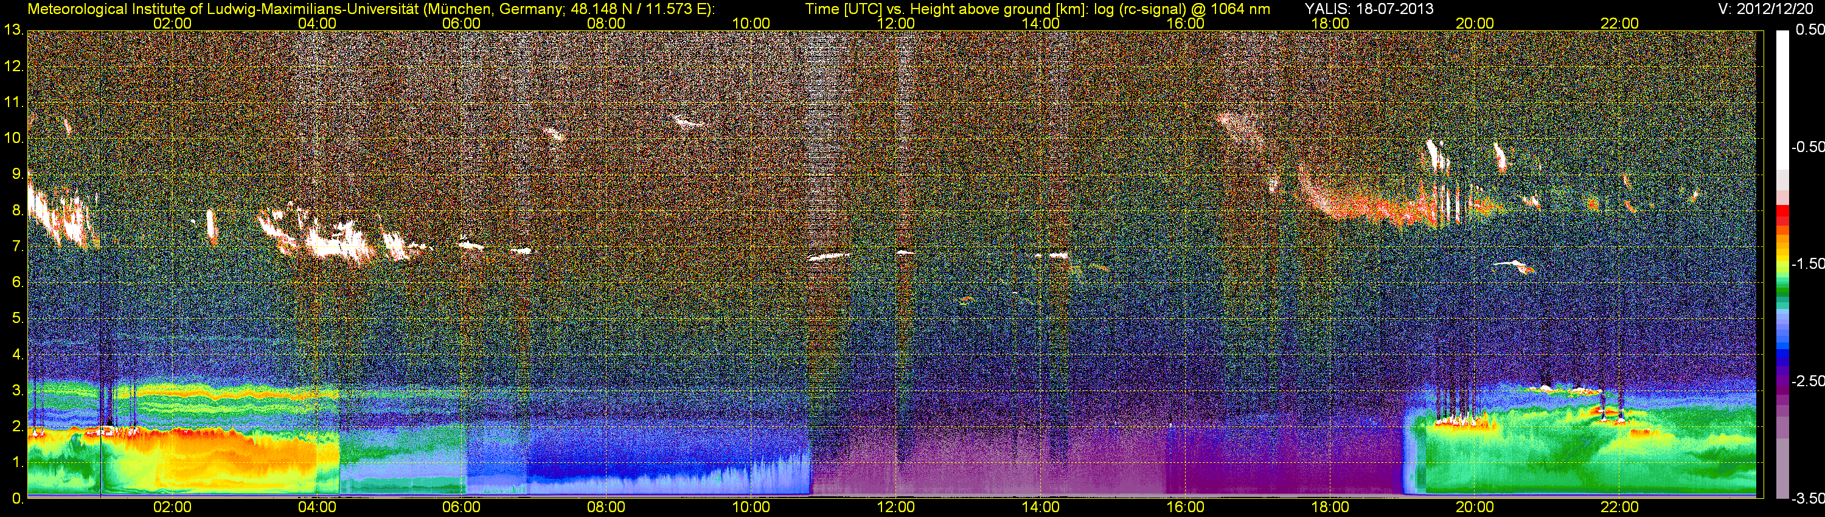The image size is (1825, 517).
Task: Select the 20:00 label on the top time axis
Action: tap(1475, 23)
